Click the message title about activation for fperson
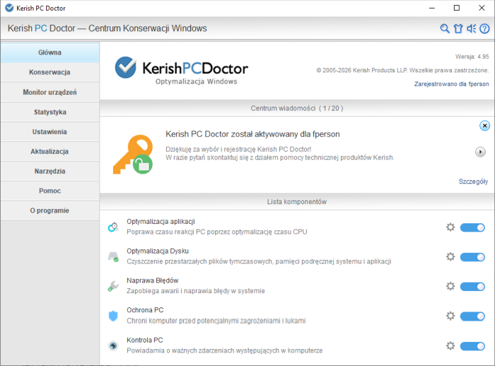Screen dimensions: 495x366 point(252,134)
